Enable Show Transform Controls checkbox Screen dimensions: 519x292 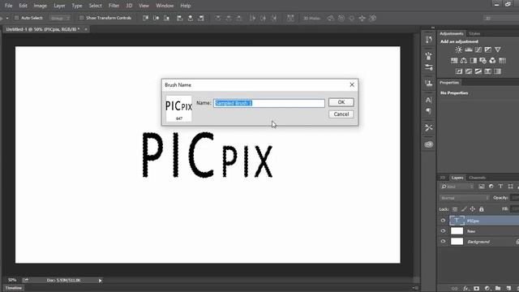[81, 18]
